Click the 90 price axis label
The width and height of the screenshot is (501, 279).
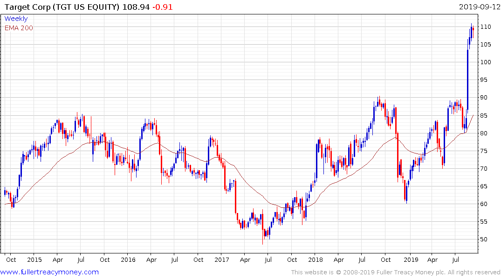(484, 98)
